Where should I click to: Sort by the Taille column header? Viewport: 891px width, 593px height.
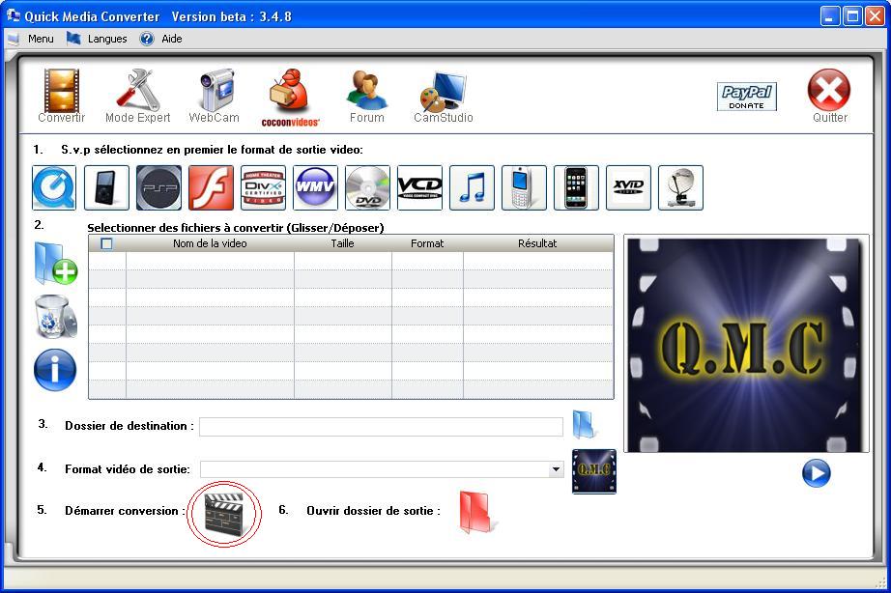click(x=343, y=243)
